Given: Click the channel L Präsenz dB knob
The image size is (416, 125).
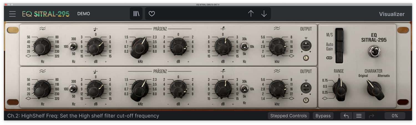Looking at the screenshot, I should (x=178, y=47).
